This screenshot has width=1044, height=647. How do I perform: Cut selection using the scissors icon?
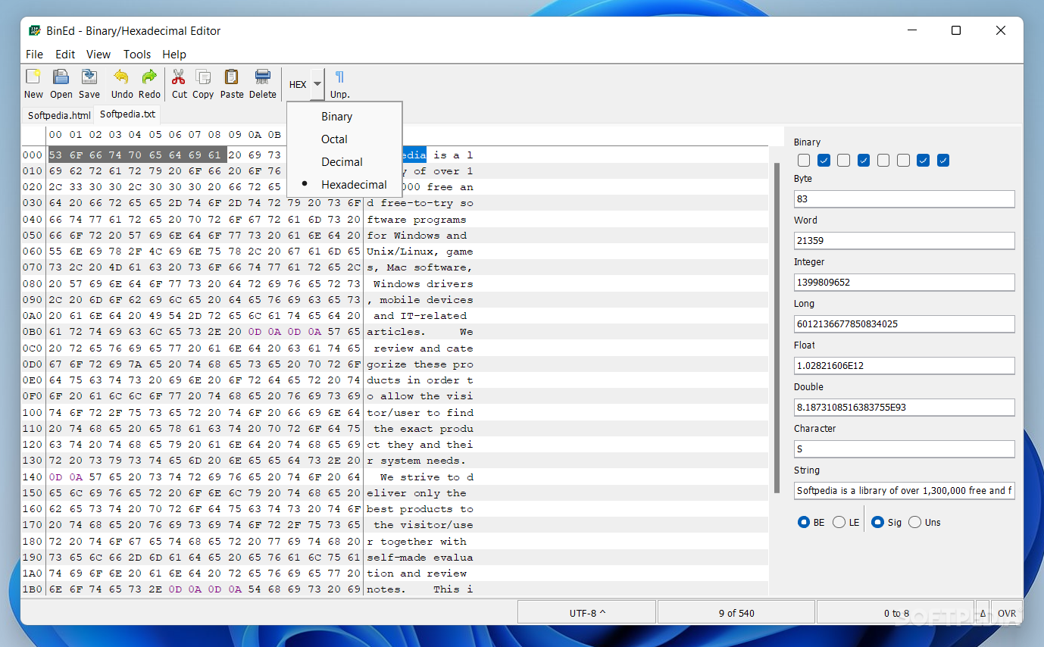pos(179,83)
